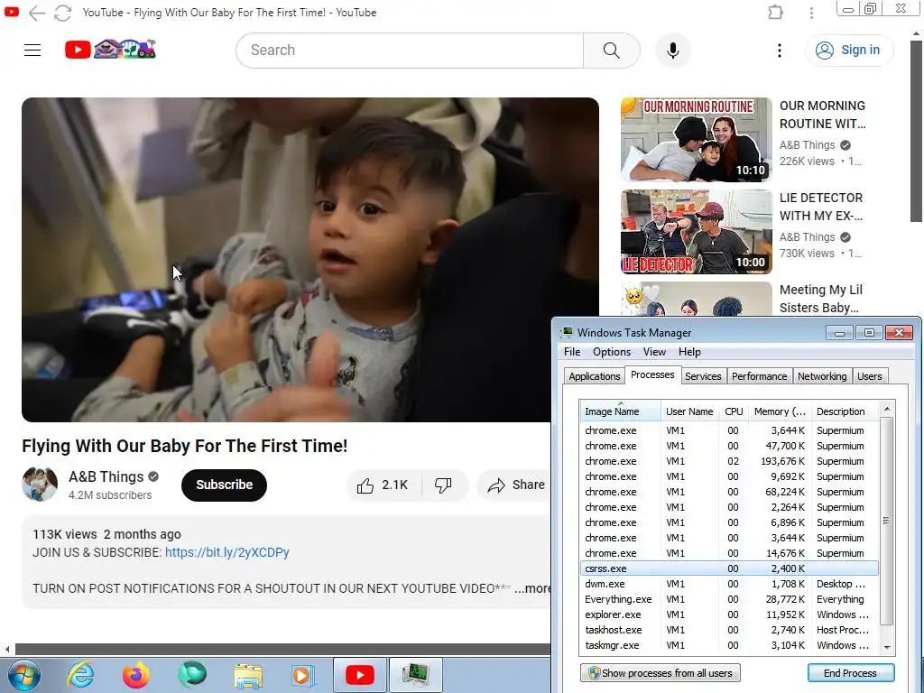Click the main video player
This screenshot has height=693, width=924.
point(310,259)
